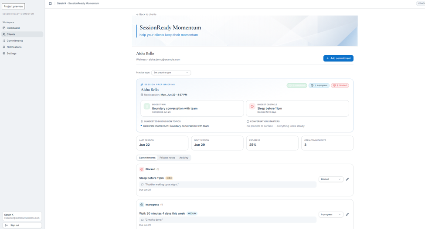This screenshot has height=229, width=425.
Task: Click the 1 blocked status badge
Action: point(340,85)
